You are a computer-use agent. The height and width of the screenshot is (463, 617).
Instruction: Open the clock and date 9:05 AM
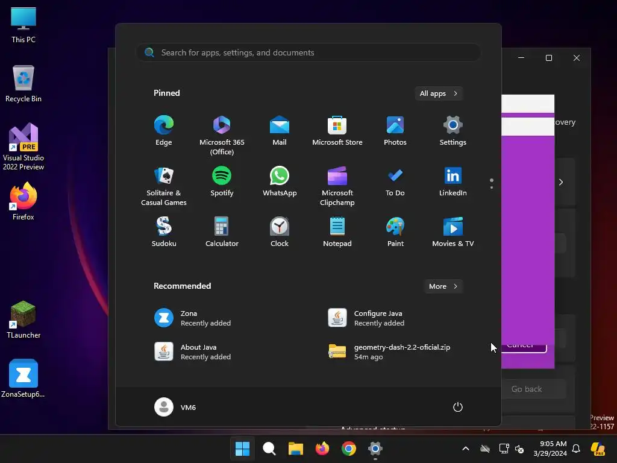click(550, 449)
